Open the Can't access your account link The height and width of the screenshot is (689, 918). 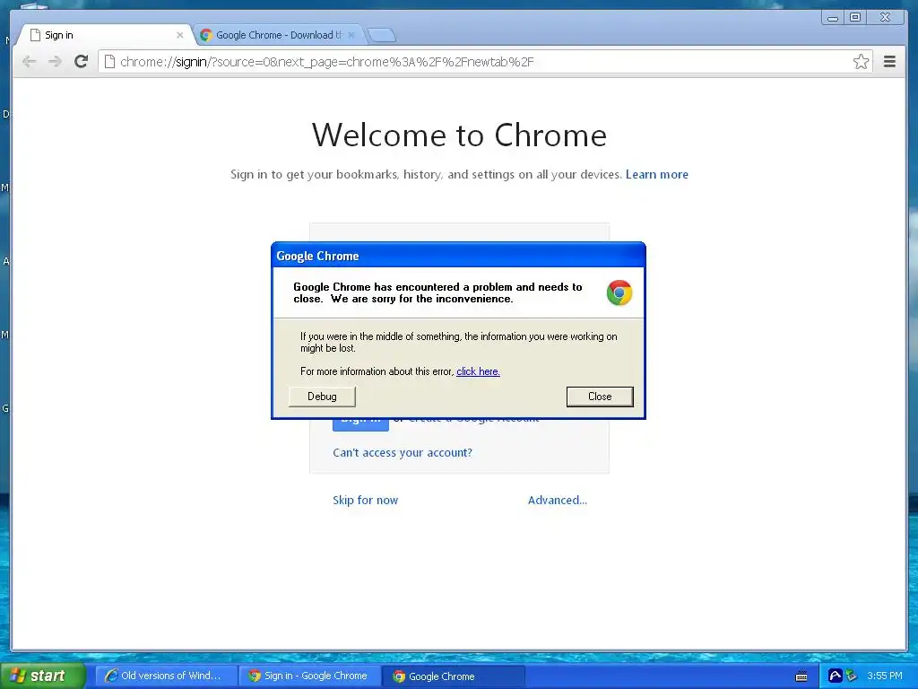tap(403, 453)
